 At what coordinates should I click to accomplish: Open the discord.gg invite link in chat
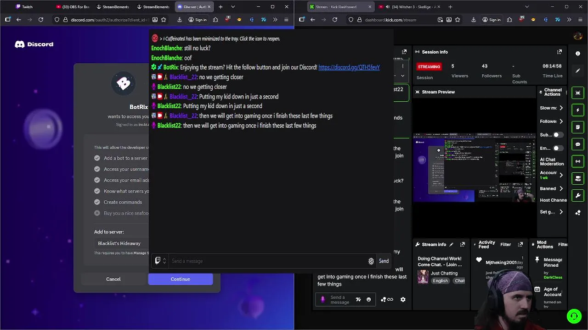coord(349,67)
